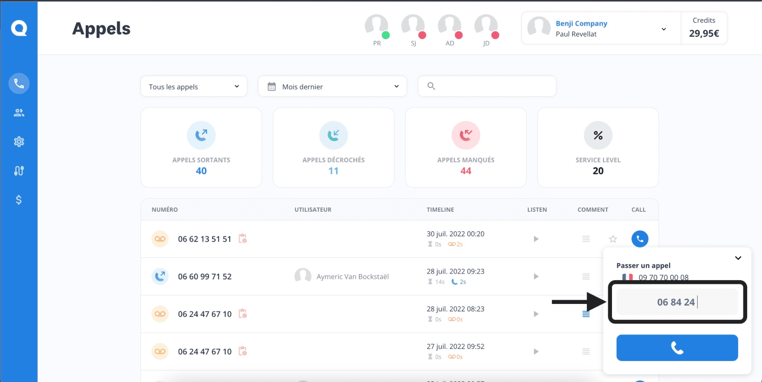Select the 'Appels sortants' stat card
This screenshot has width=762, height=382.
[x=201, y=147]
